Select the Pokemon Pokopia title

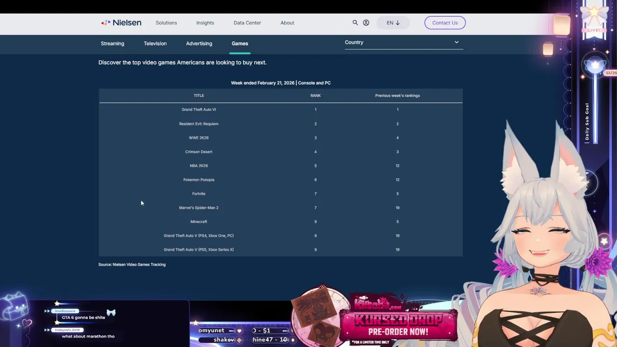[199, 180]
